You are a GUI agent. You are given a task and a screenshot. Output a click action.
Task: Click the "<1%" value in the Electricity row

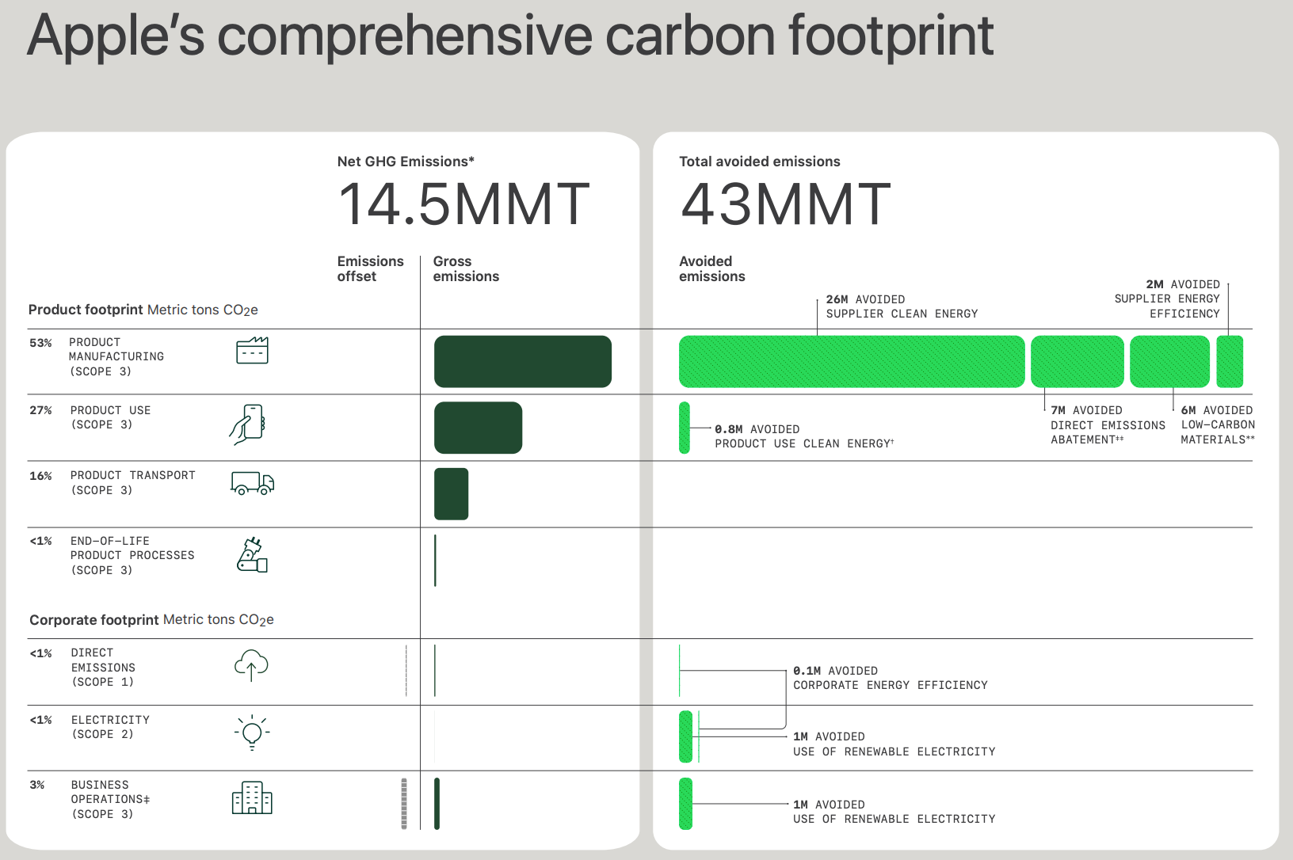[40, 720]
